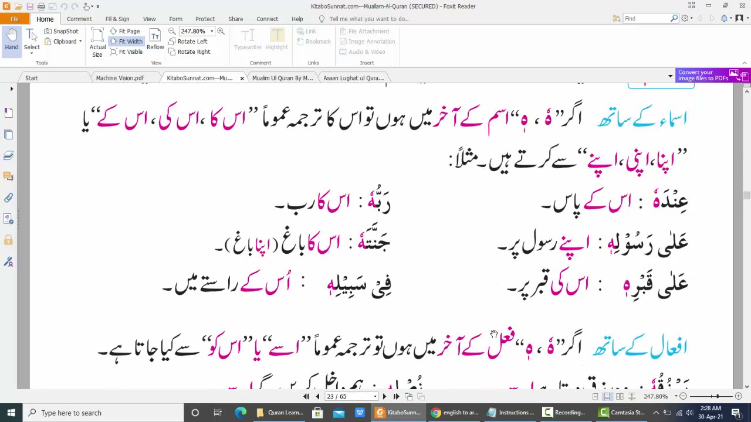Click the status bar zoom slider handle
The width and height of the screenshot is (751, 422).
pyautogui.click(x=717, y=397)
